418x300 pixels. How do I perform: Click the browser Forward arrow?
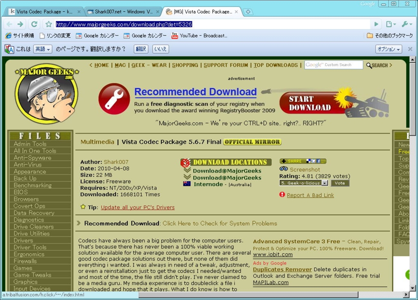point(20,24)
